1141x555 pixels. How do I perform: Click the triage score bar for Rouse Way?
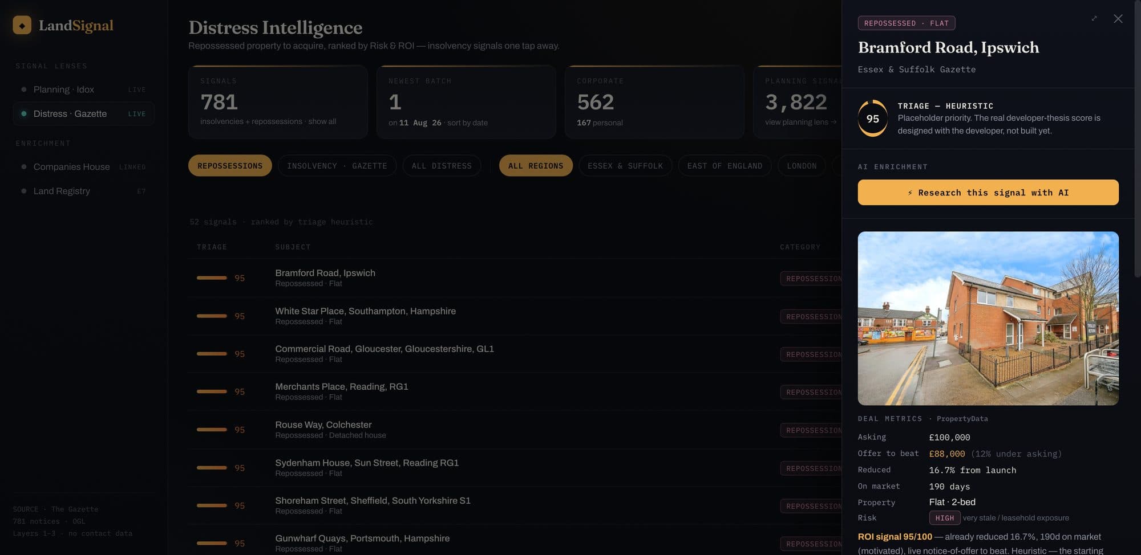212,430
